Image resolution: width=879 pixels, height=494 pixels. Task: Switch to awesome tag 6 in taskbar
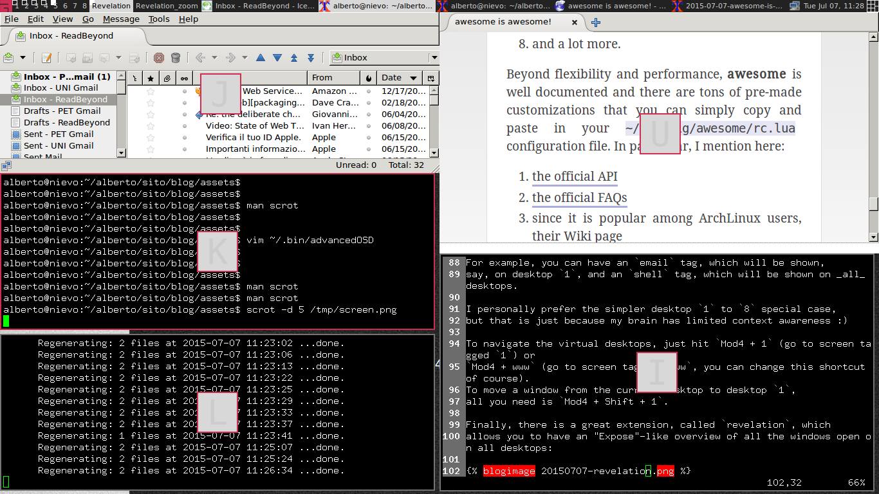point(65,6)
